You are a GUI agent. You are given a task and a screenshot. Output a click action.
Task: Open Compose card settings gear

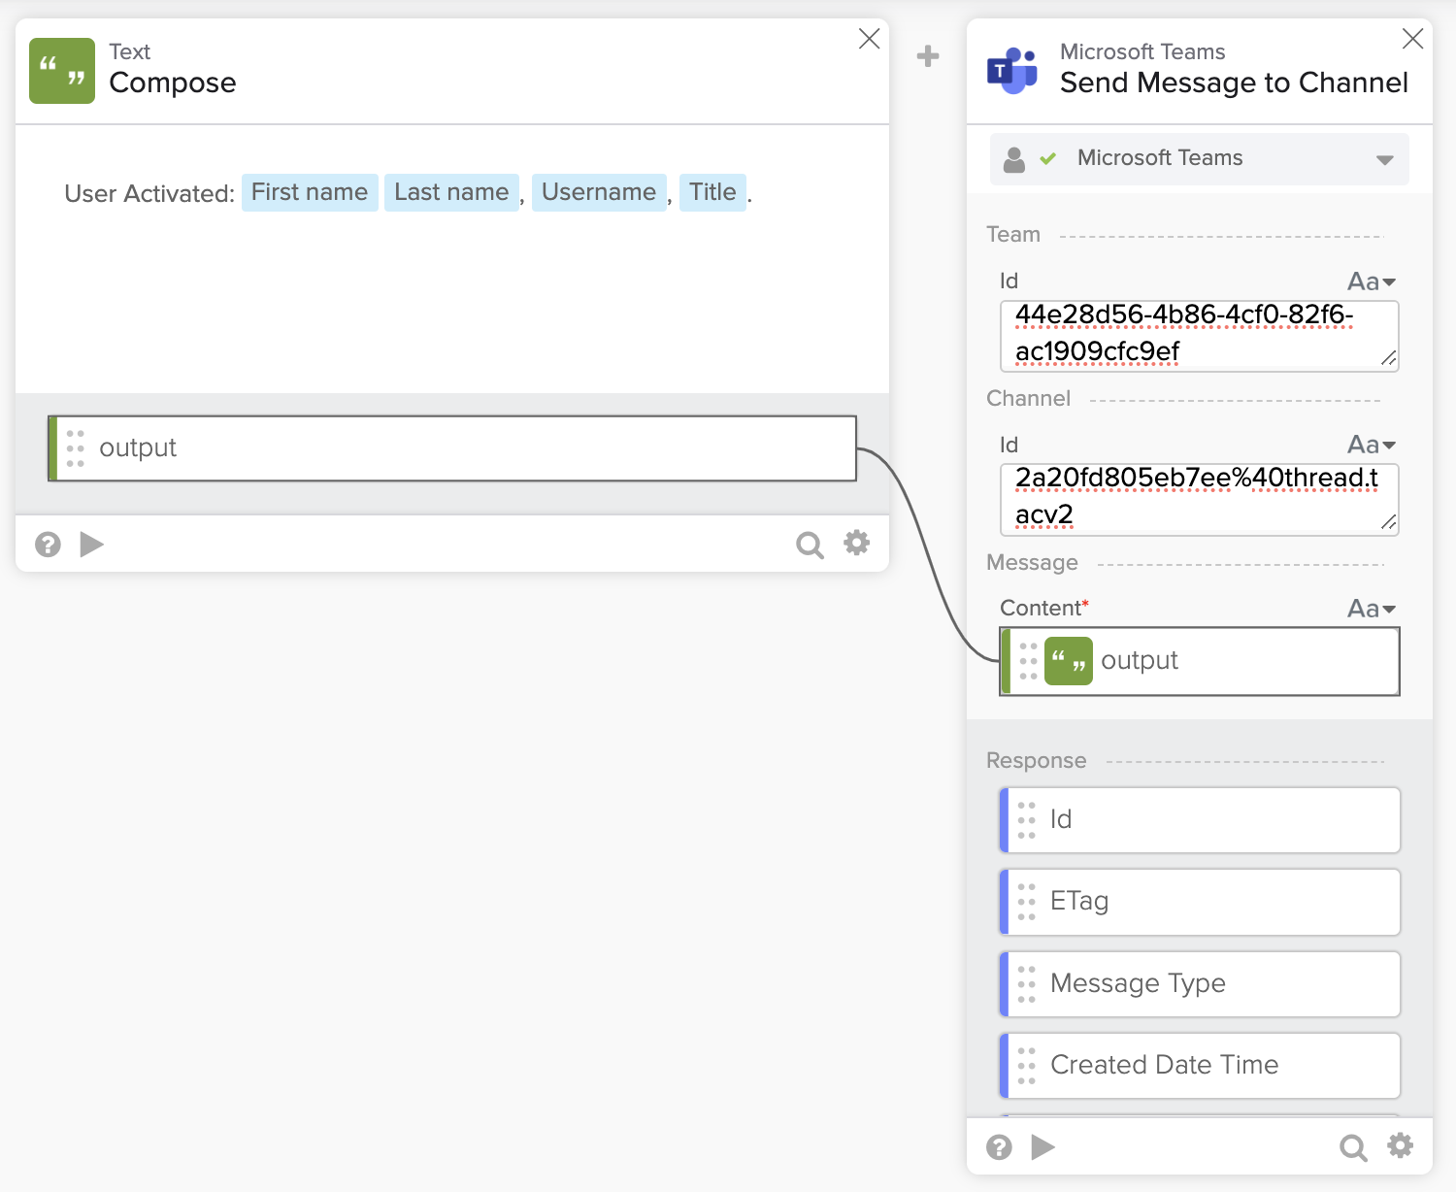856,543
